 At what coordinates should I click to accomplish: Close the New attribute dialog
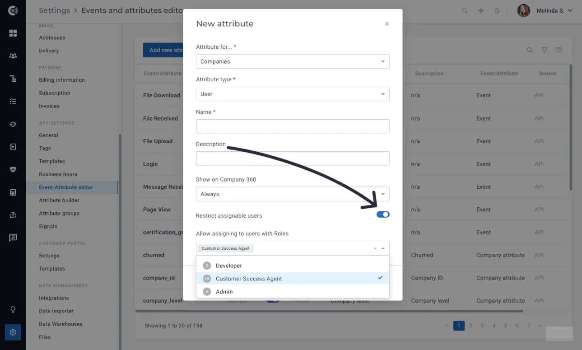387,24
